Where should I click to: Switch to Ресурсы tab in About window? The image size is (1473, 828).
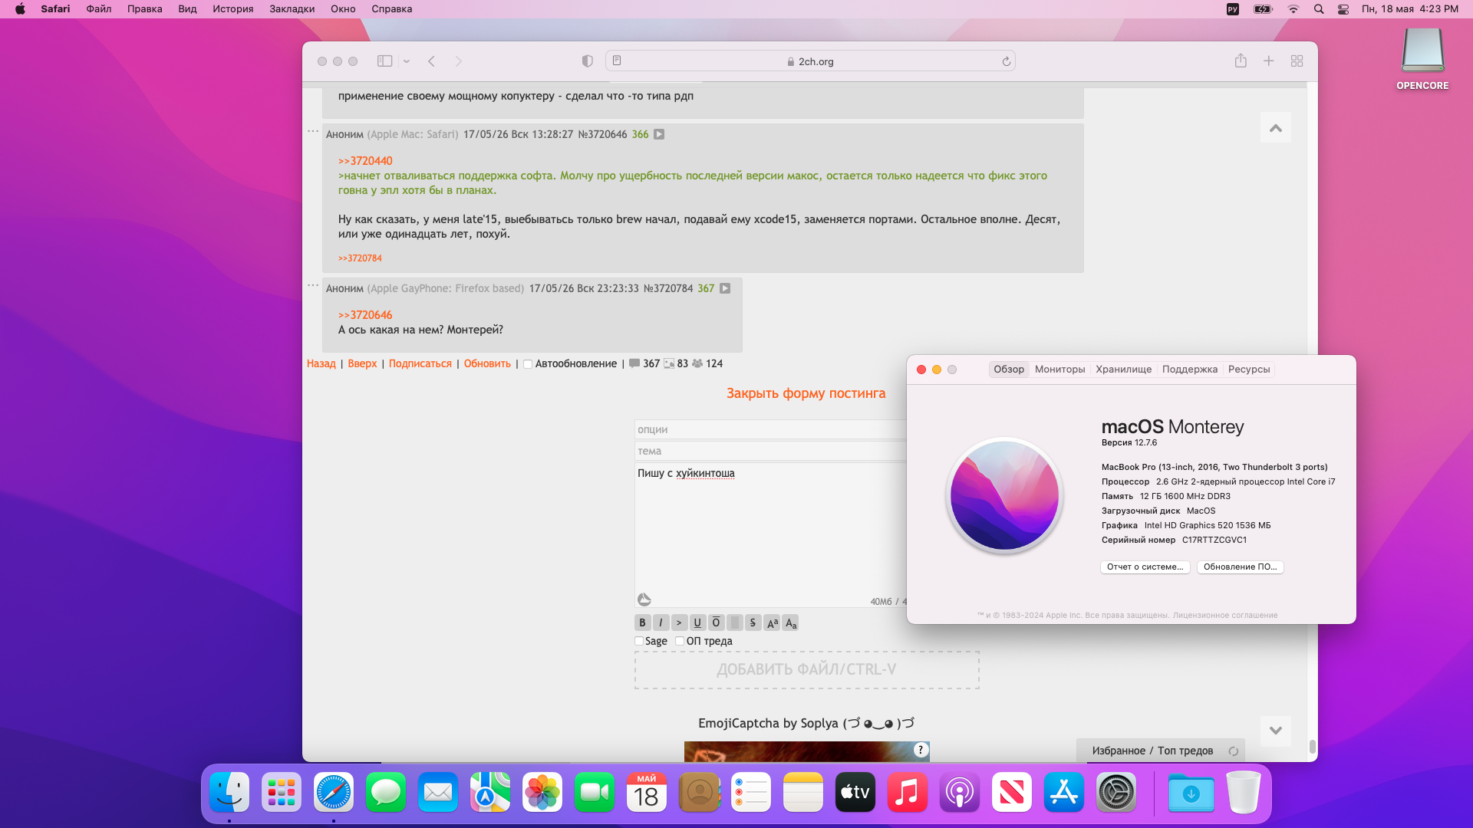[1249, 370]
